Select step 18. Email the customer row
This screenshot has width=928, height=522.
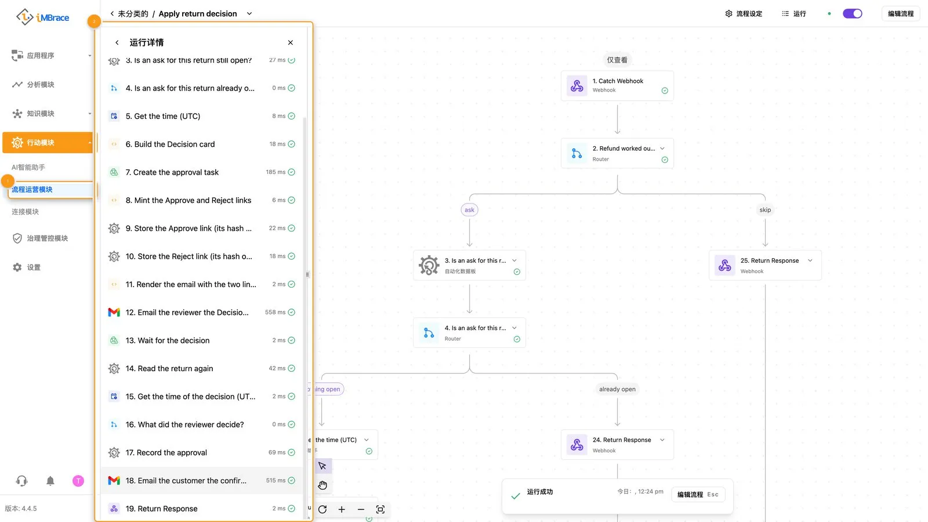pos(202,481)
